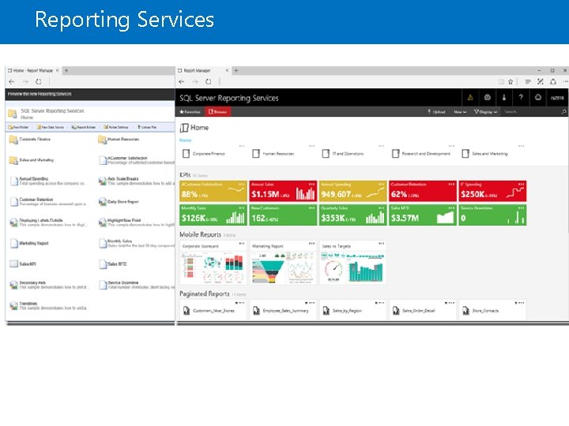This screenshot has width=569, height=426.
Task: Open hub icon in right browser toolbar
Action: click(x=528, y=82)
